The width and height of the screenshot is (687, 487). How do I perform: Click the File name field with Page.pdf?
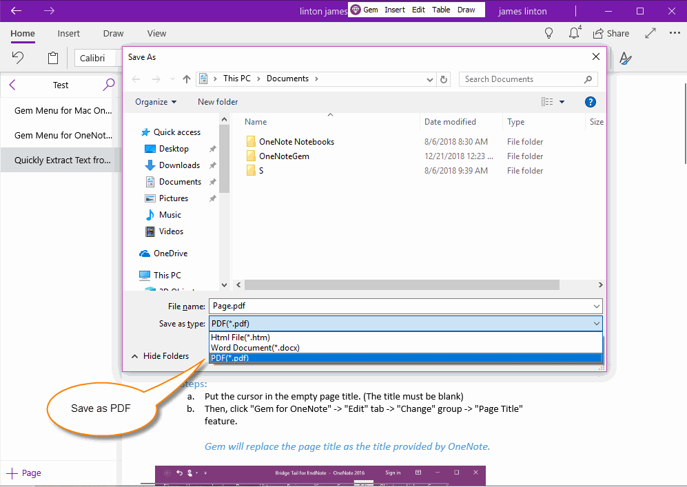coord(406,306)
